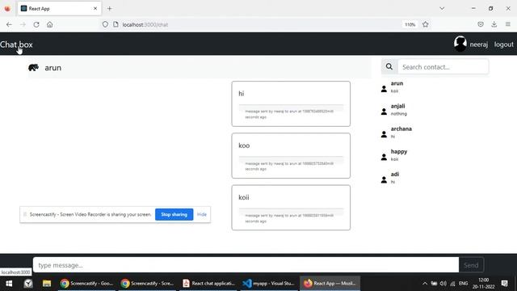
Task: Click the 'koo' message bubble text
Action: click(x=244, y=145)
